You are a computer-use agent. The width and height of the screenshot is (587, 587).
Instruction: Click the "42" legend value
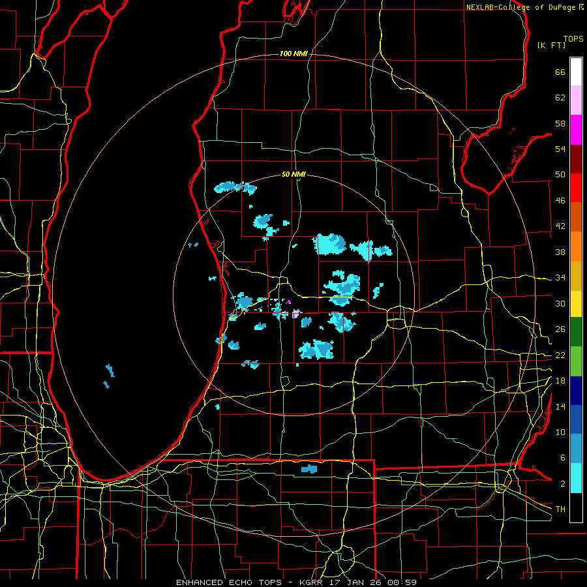560,226
